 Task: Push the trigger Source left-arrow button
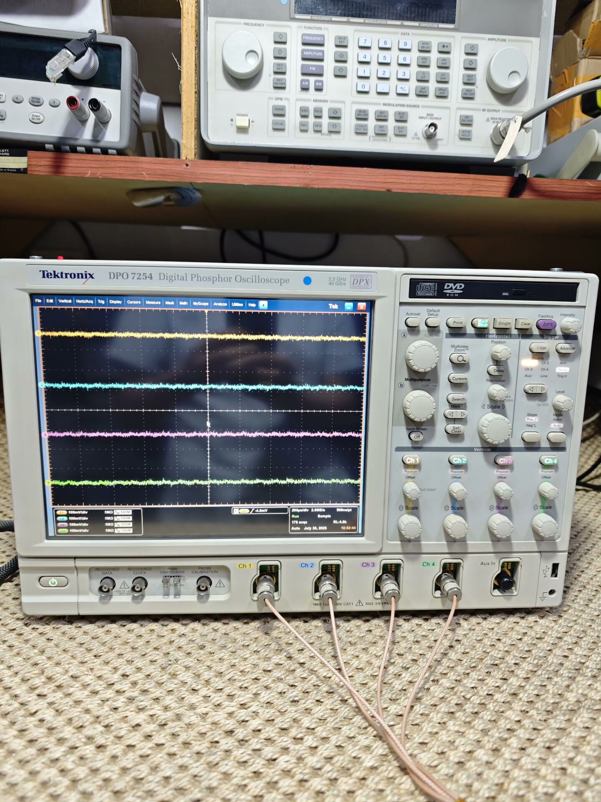tap(531, 389)
